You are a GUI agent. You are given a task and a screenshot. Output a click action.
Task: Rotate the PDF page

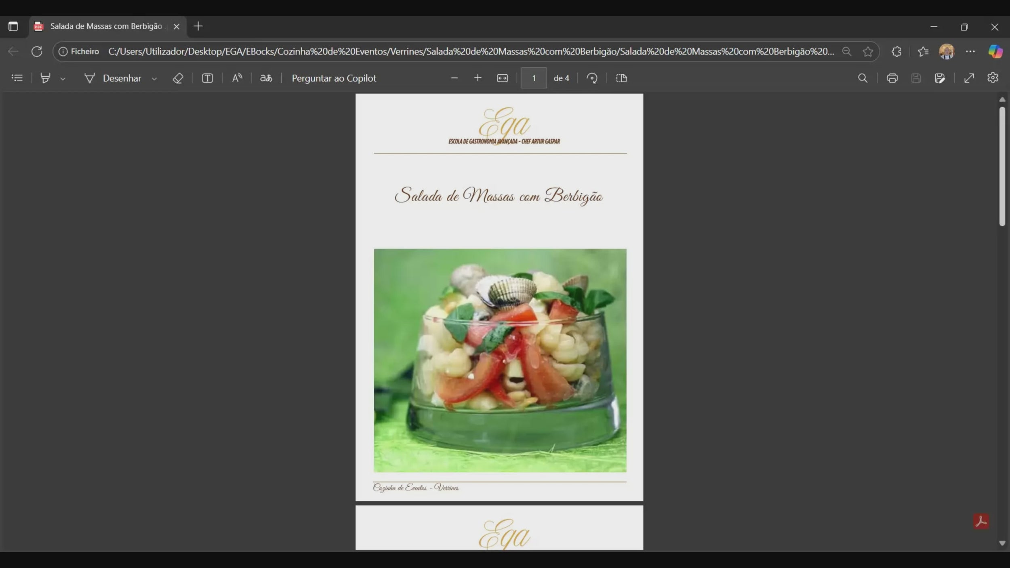point(592,78)
